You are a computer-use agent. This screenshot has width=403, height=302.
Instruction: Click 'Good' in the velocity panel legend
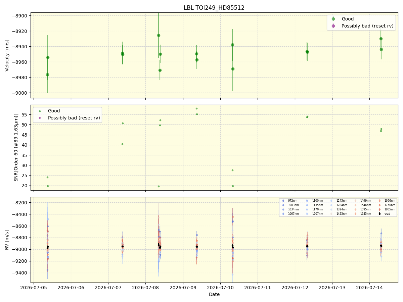coord(348,19)
